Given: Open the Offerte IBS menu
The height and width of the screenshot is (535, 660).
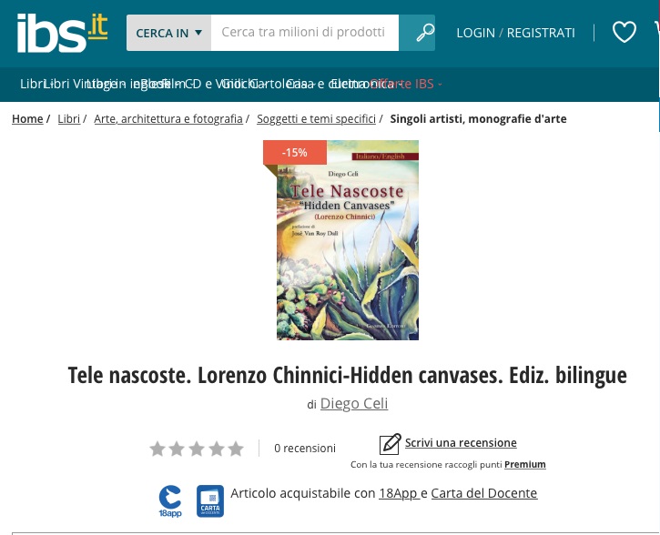Looking at the screenshot, I should [406, 84].
